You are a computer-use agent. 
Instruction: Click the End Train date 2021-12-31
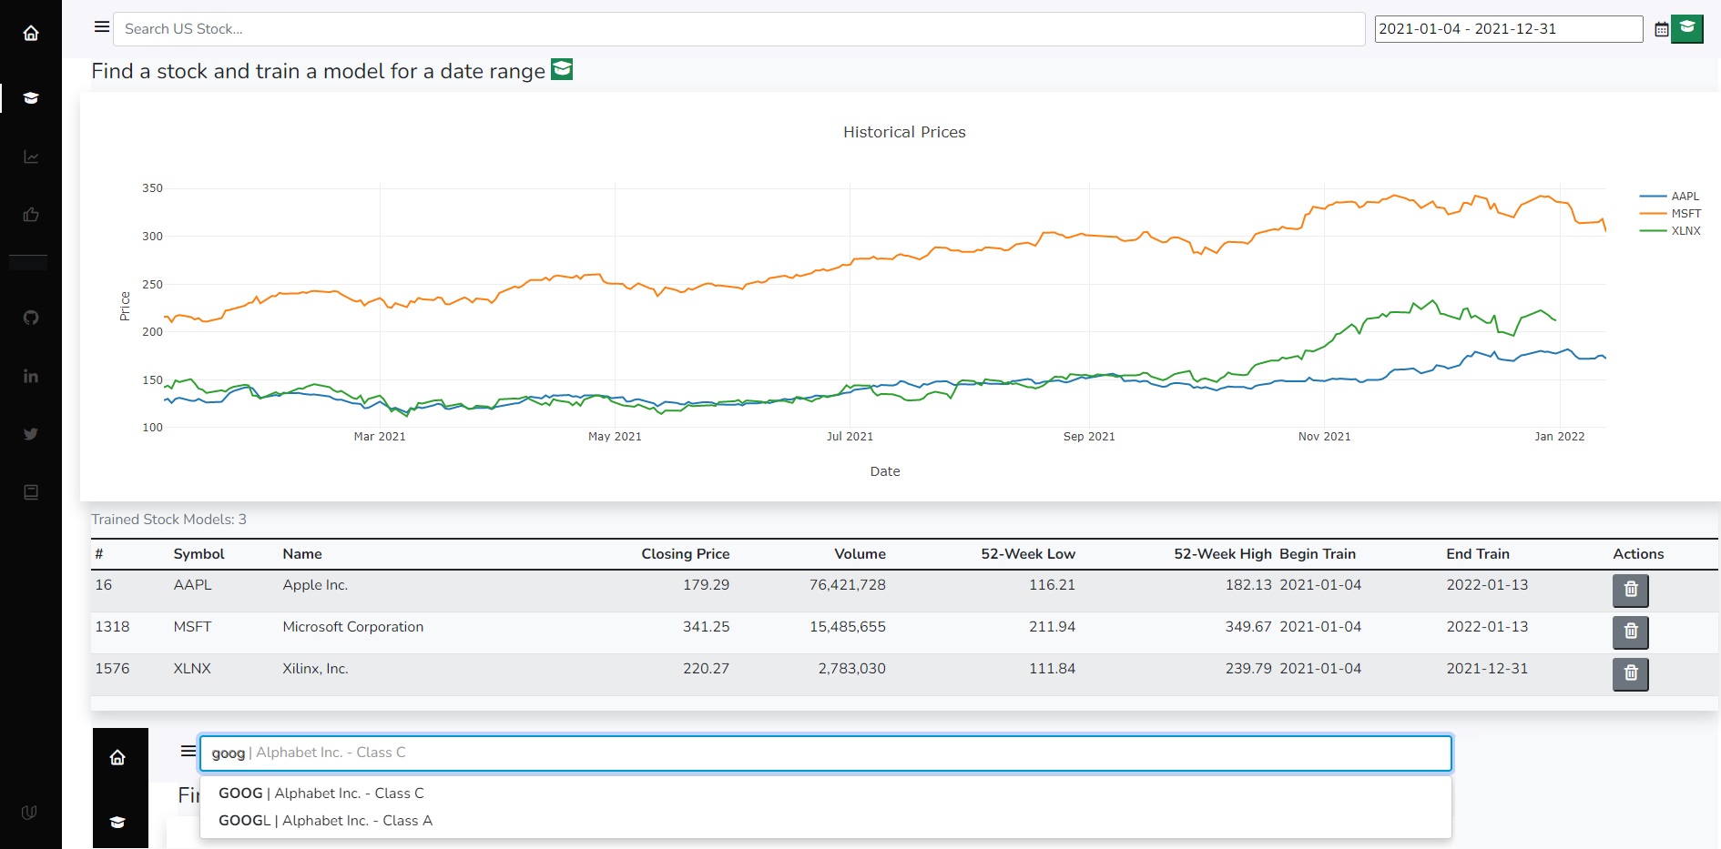click(x=1487, y=669)
